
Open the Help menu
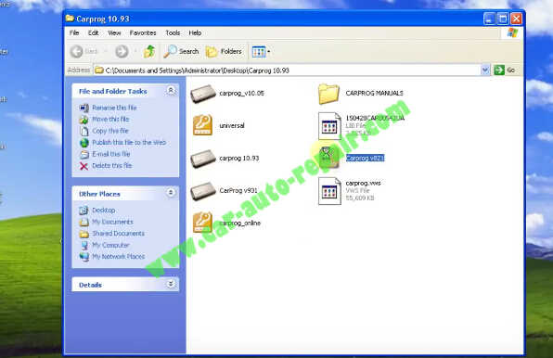tap(195, 32)
